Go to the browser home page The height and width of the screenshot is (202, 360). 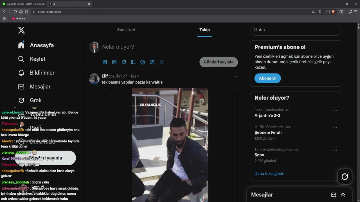(21, 12)
